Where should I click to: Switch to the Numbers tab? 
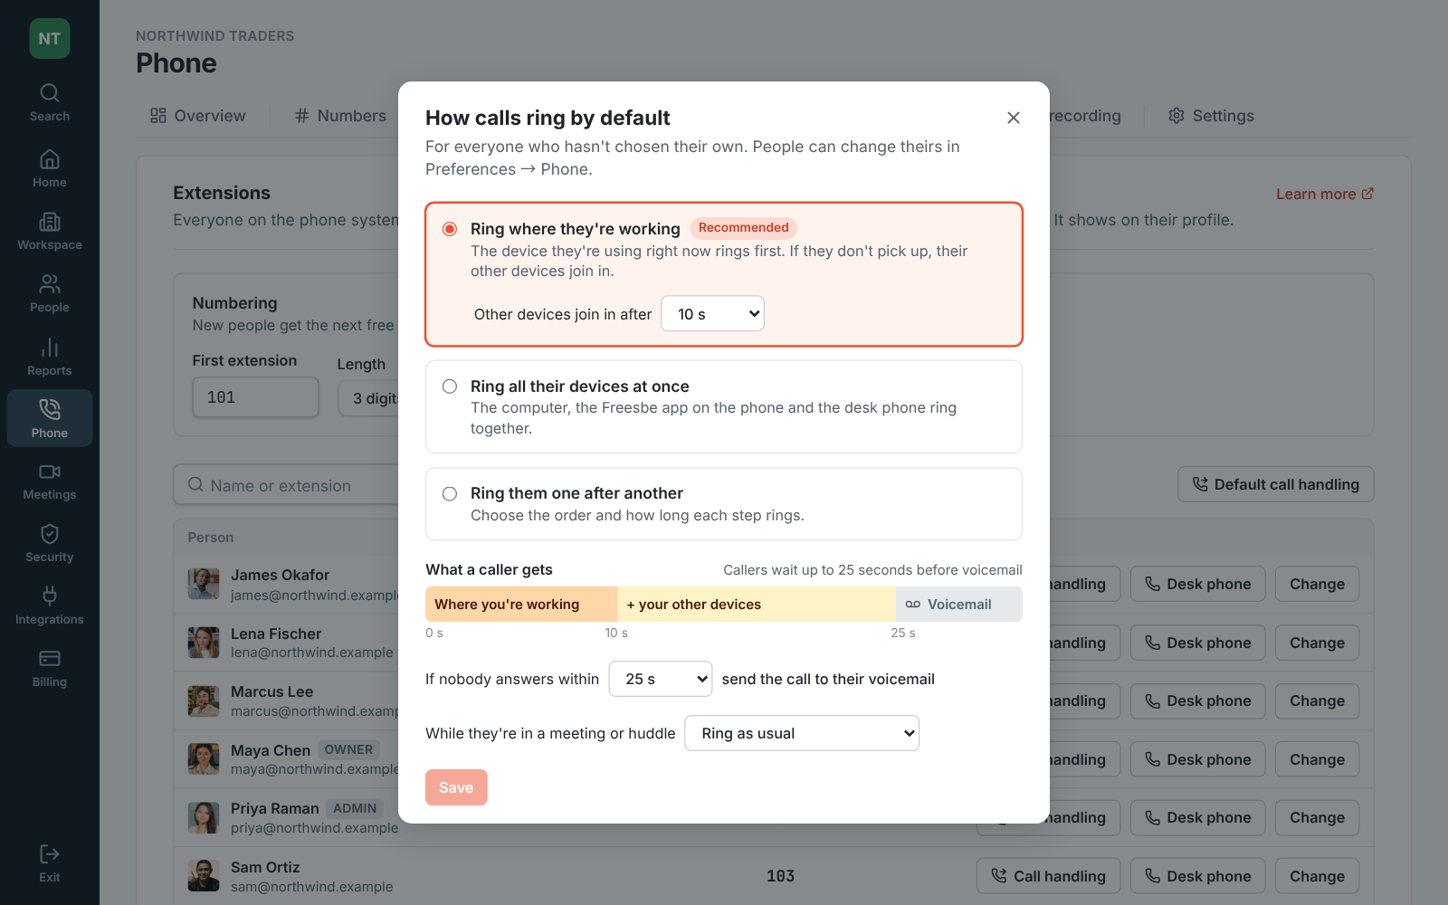[341, 116]
